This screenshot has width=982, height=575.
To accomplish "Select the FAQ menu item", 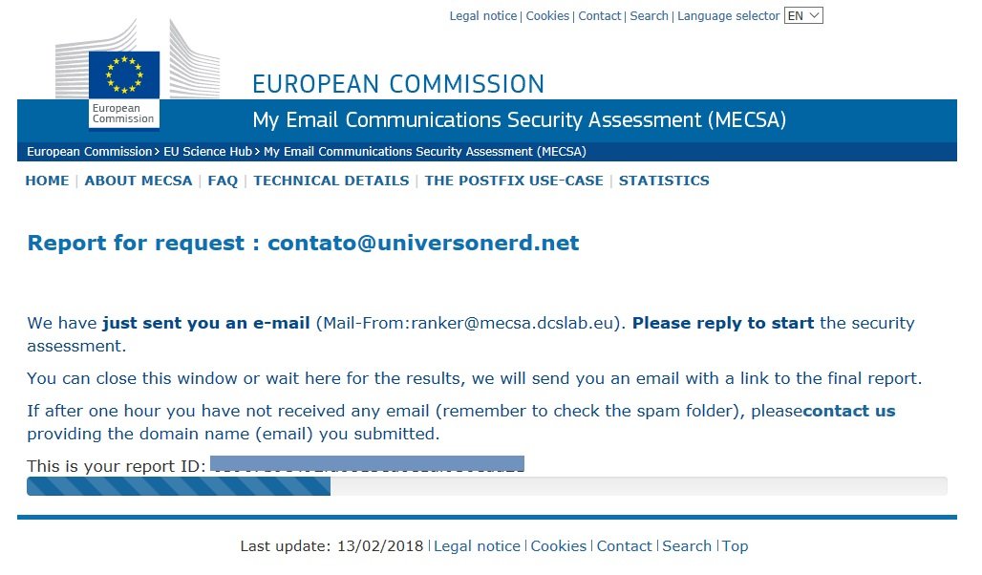I will pyautogui.click(x=223, y=181).
